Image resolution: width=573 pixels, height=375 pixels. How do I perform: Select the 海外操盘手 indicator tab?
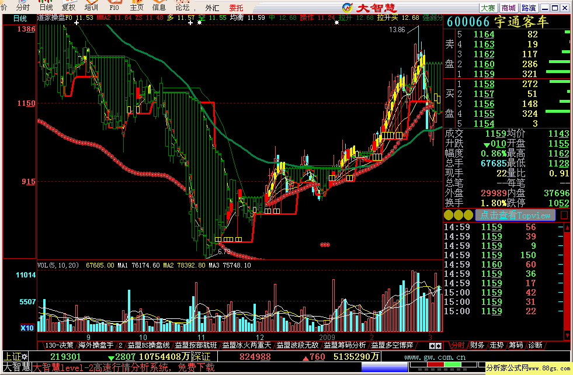point(96,345)
